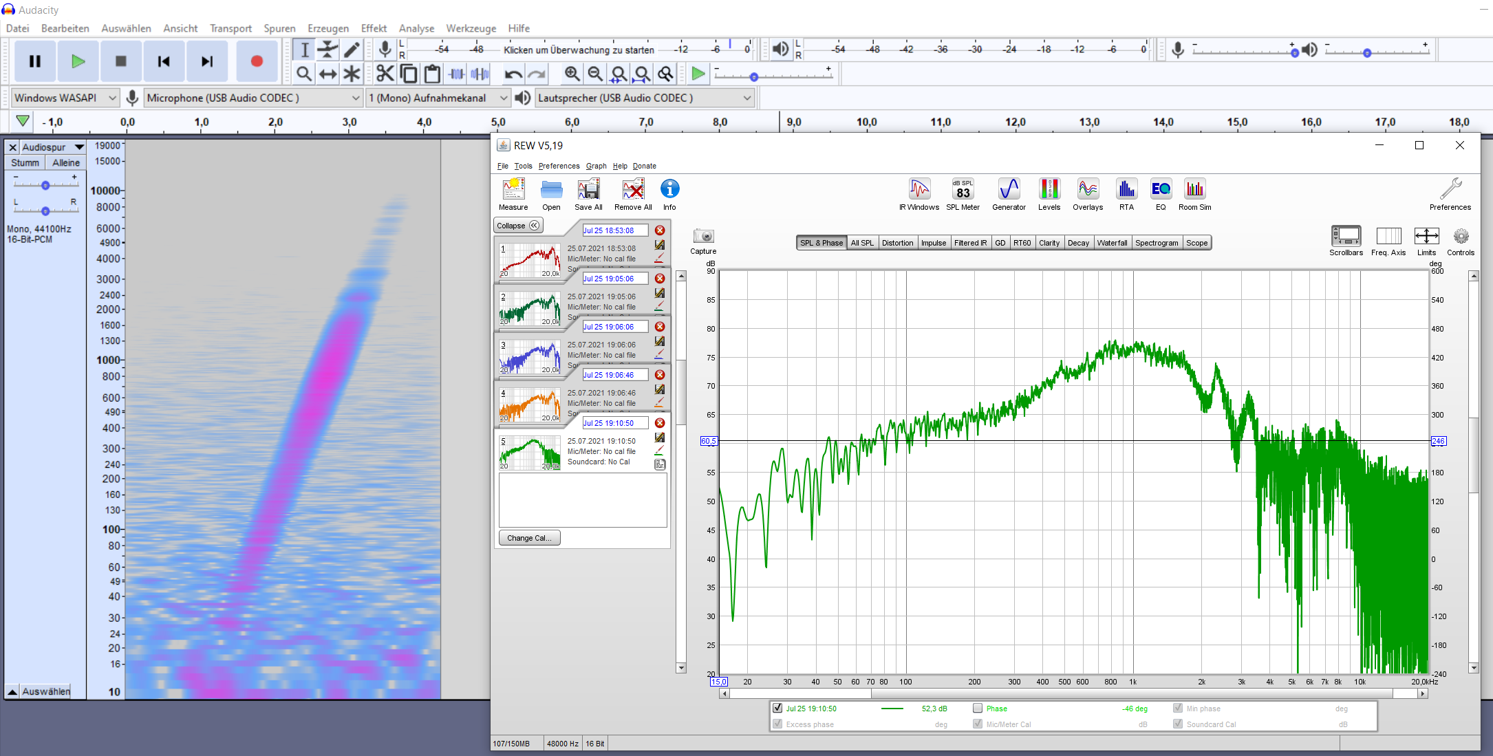Enable the Phase trace checkbox
The width and height of the screenshot is (1493, 756).
[x=978, y=708]
